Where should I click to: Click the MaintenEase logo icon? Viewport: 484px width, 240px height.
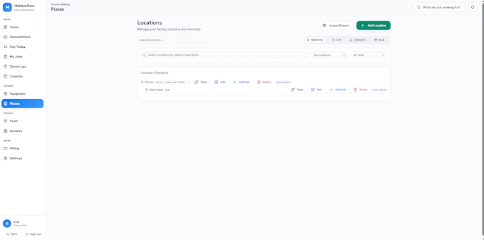7,7
